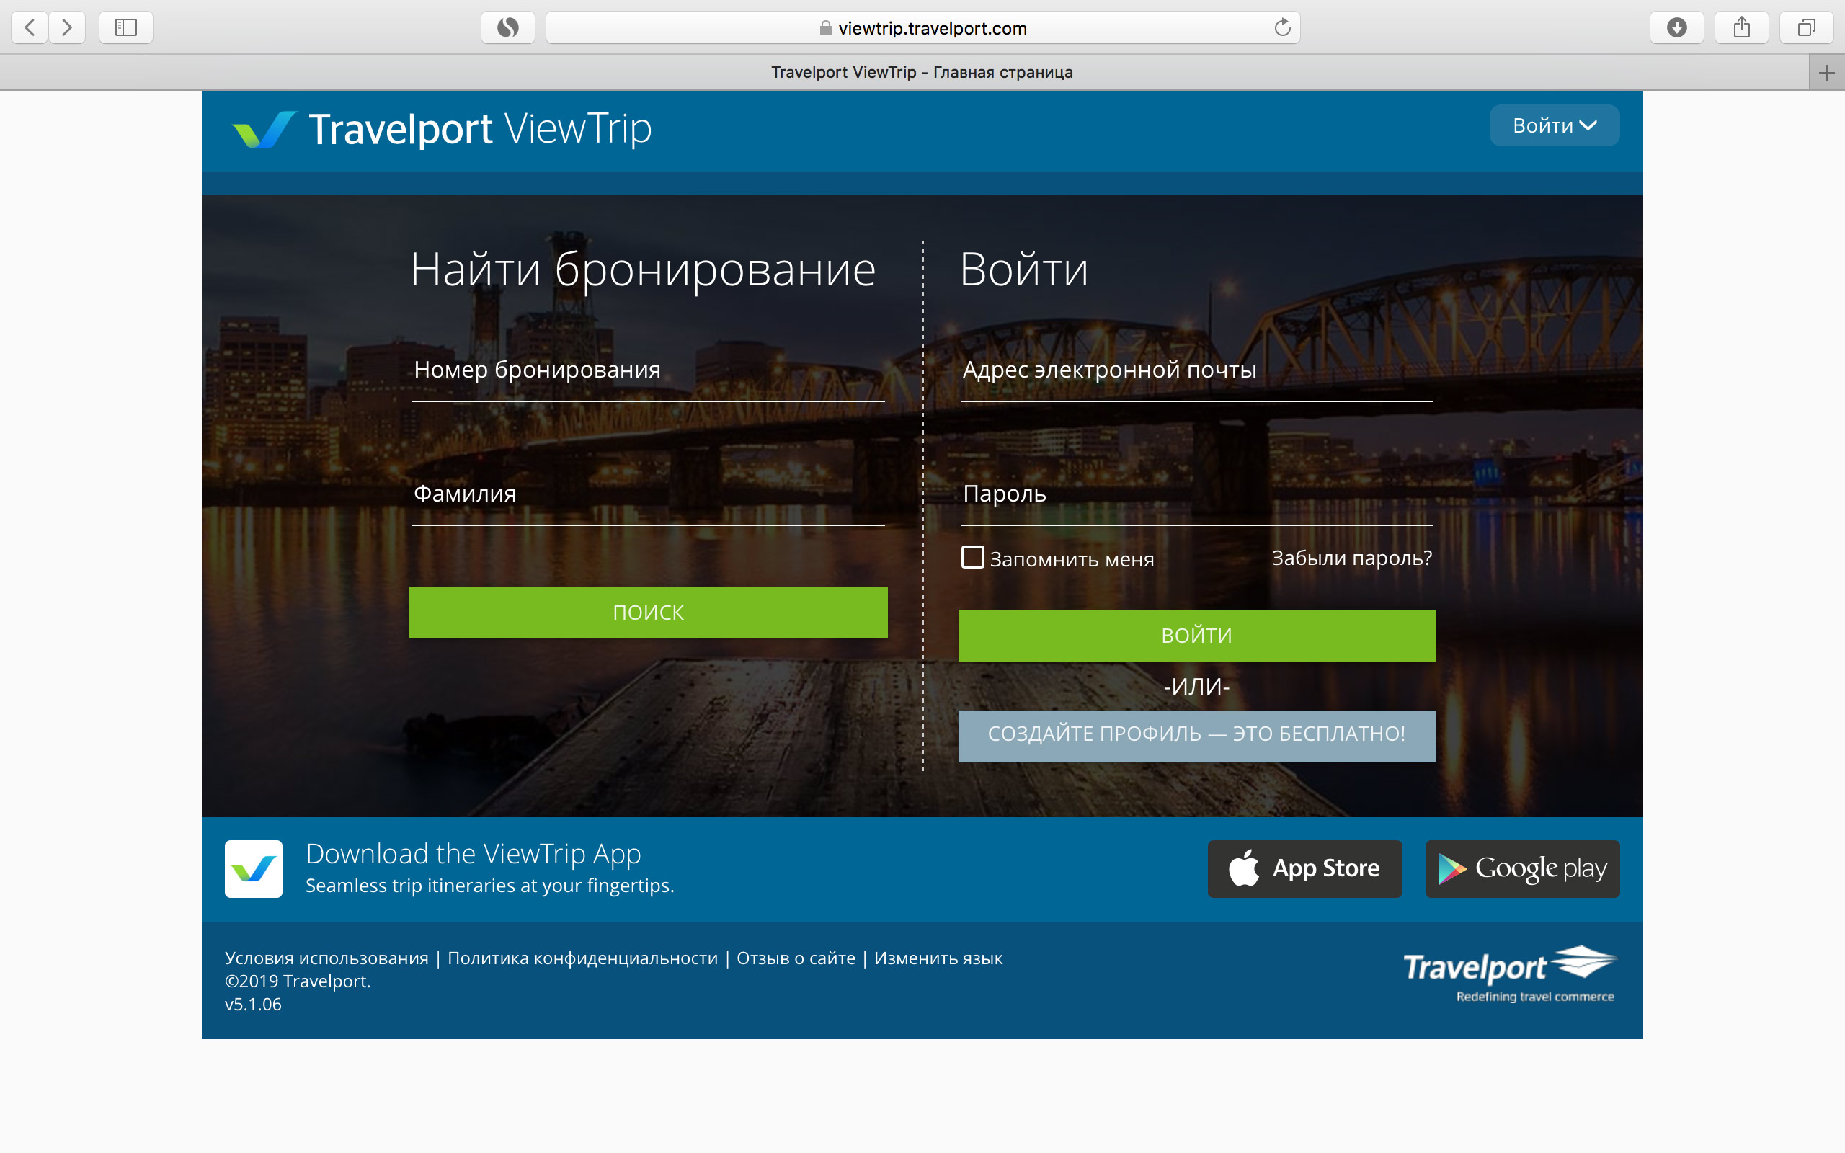Screen dimensions: 1845x1153
Task: Open a new tab with plus icon
Action: click(1826, 73)
